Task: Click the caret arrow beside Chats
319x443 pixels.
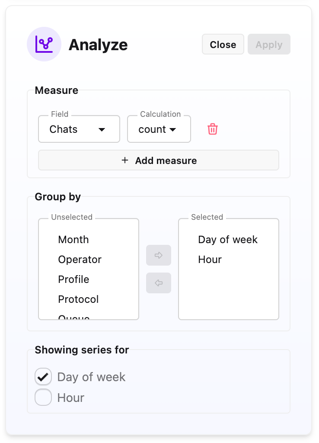Action: [x=102, y=130]
